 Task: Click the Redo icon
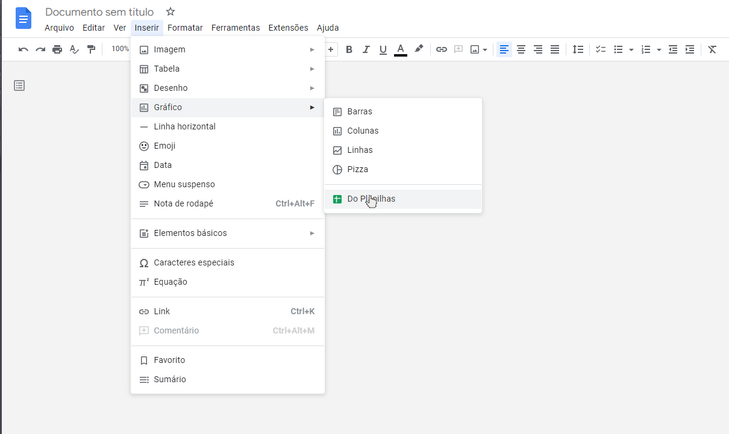40,49
